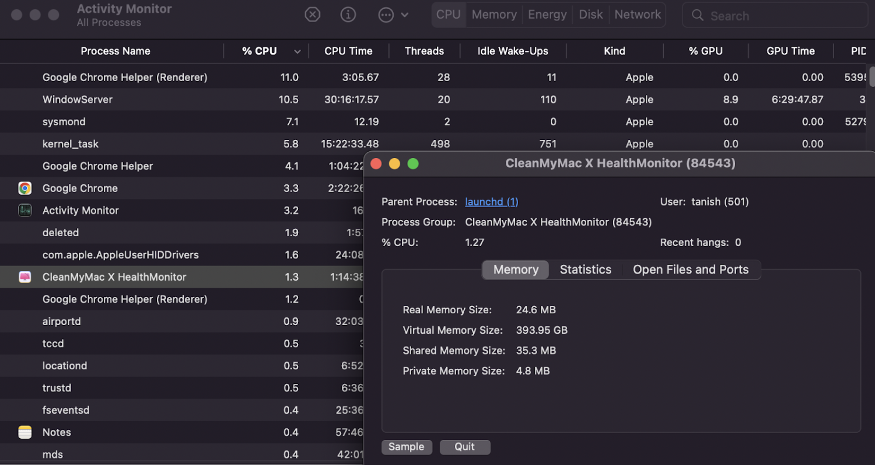
Task: Expand the more-options dropdown chevron
Action: [x=405, y=15]
